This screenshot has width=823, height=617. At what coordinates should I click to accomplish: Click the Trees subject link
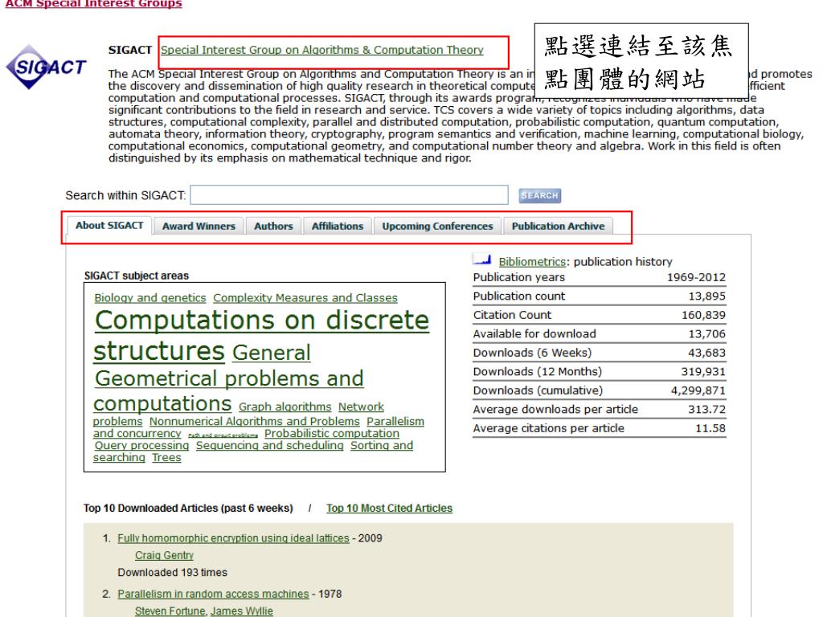click(x=166, y=457)
